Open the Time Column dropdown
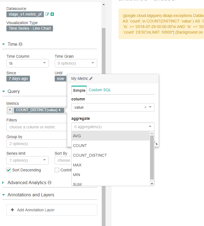 coord(27,63)
